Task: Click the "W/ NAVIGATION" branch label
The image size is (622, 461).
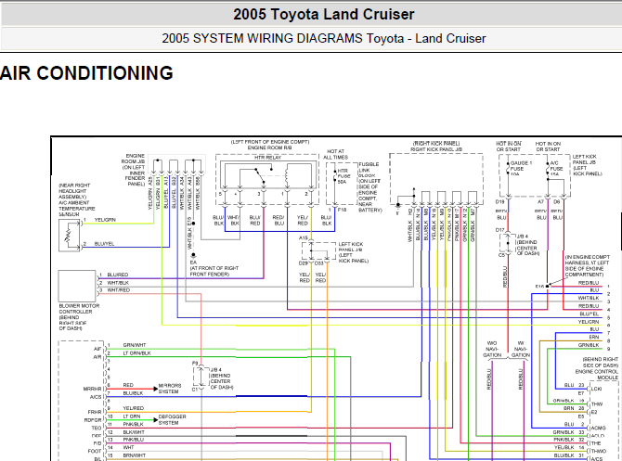Action: tap(521, 349)
